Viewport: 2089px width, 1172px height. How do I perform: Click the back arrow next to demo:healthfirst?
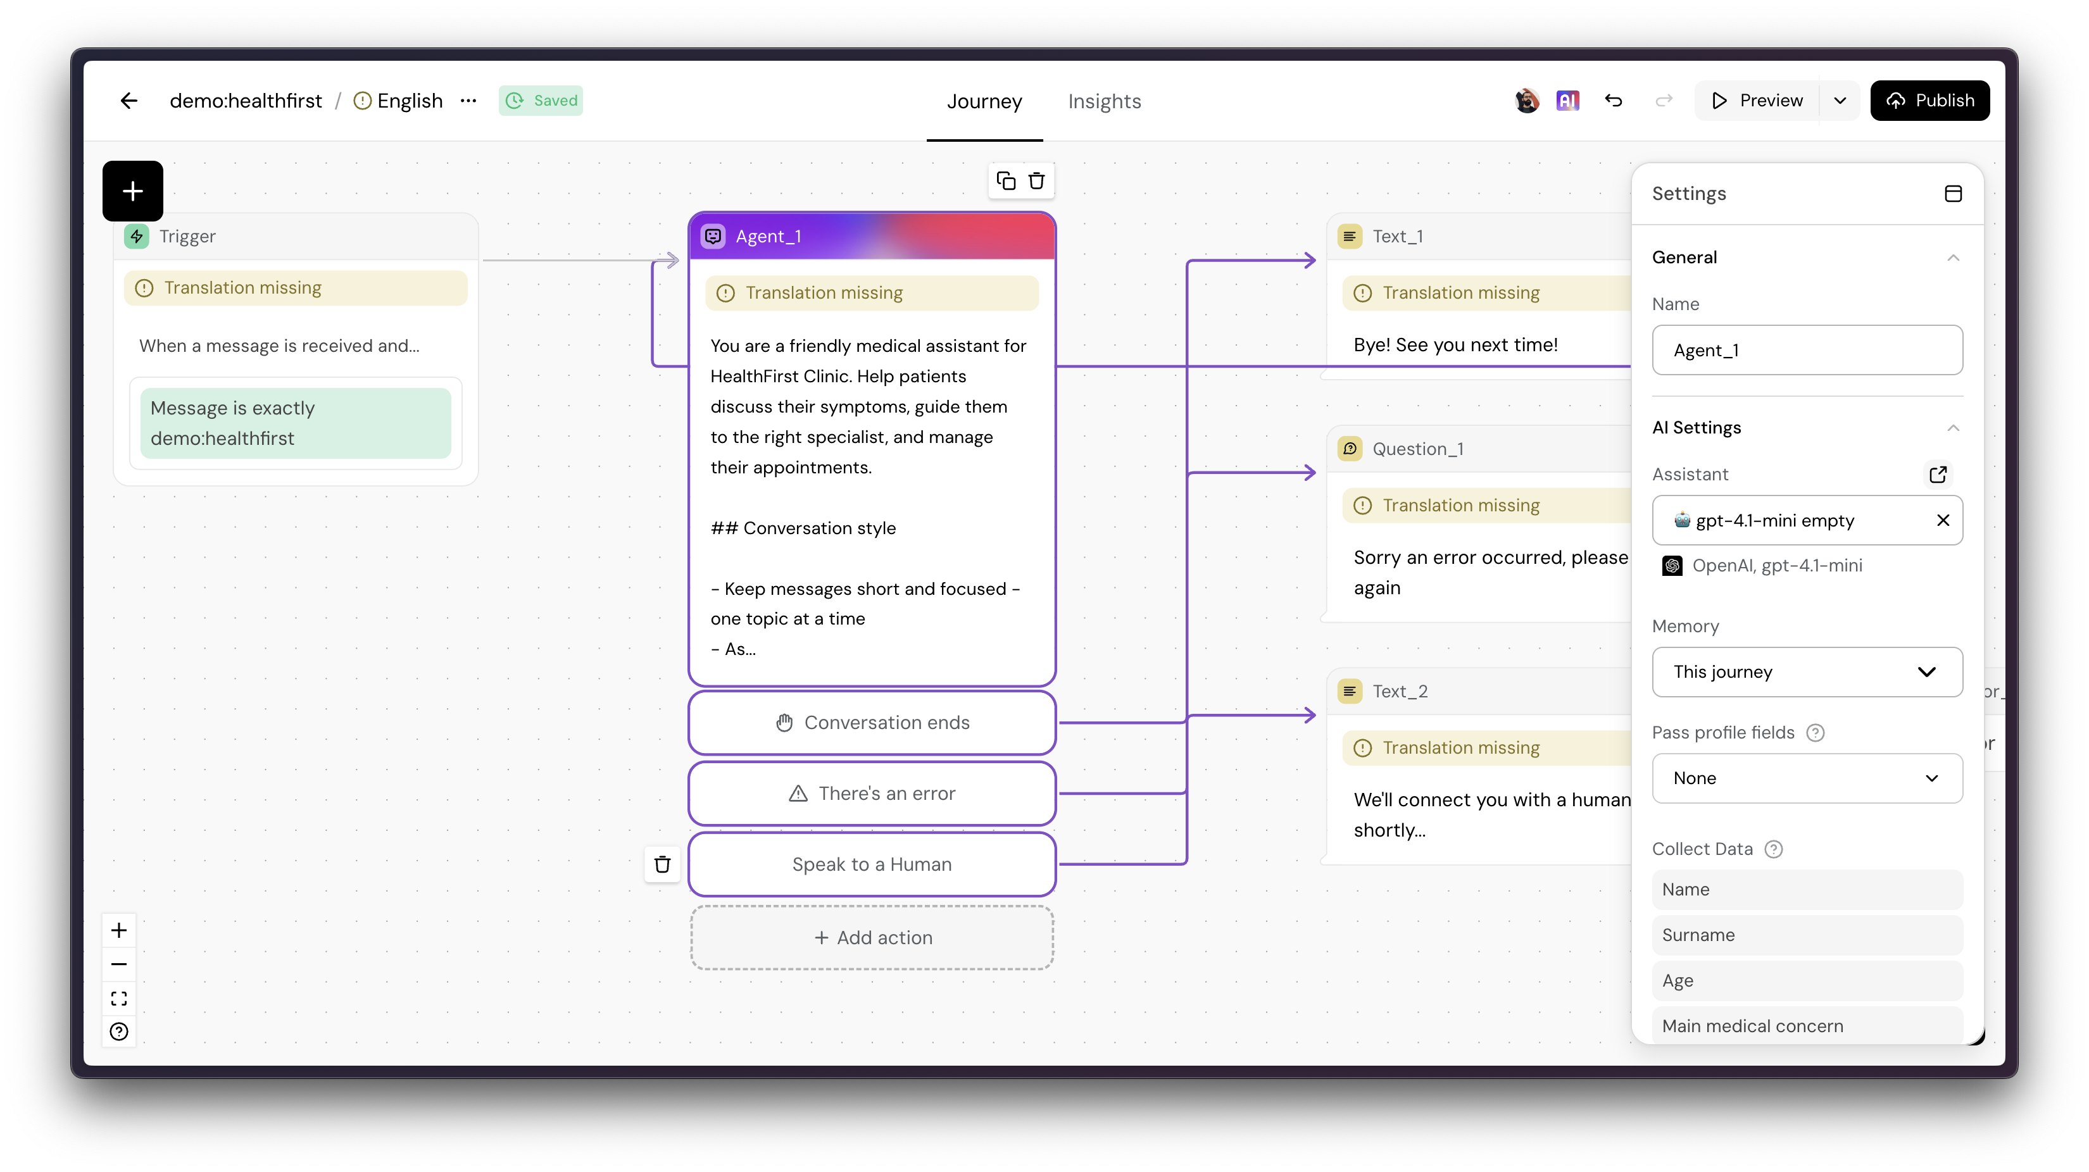coord(129,101)
